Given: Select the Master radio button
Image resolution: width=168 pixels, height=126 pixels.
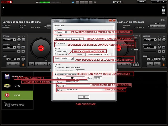Looking at the screenshot, I should tap(55, 29).
